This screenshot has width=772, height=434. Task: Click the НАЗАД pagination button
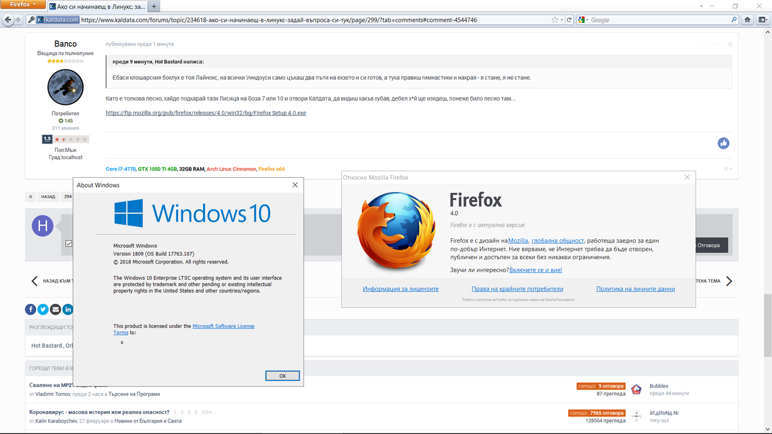click(x=48, y=197)
